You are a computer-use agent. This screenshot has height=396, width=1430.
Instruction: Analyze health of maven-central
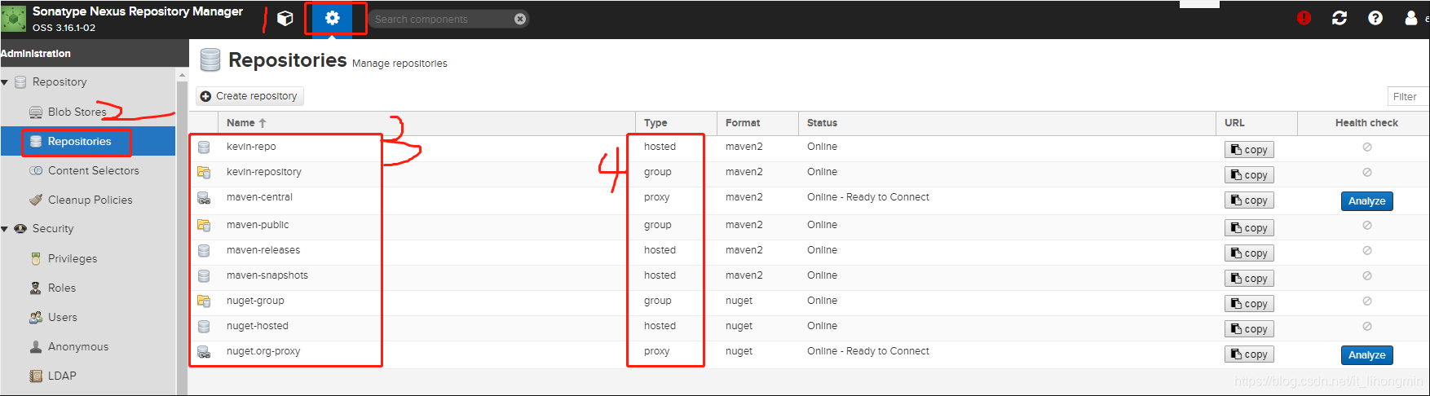tap(1367, 201)
